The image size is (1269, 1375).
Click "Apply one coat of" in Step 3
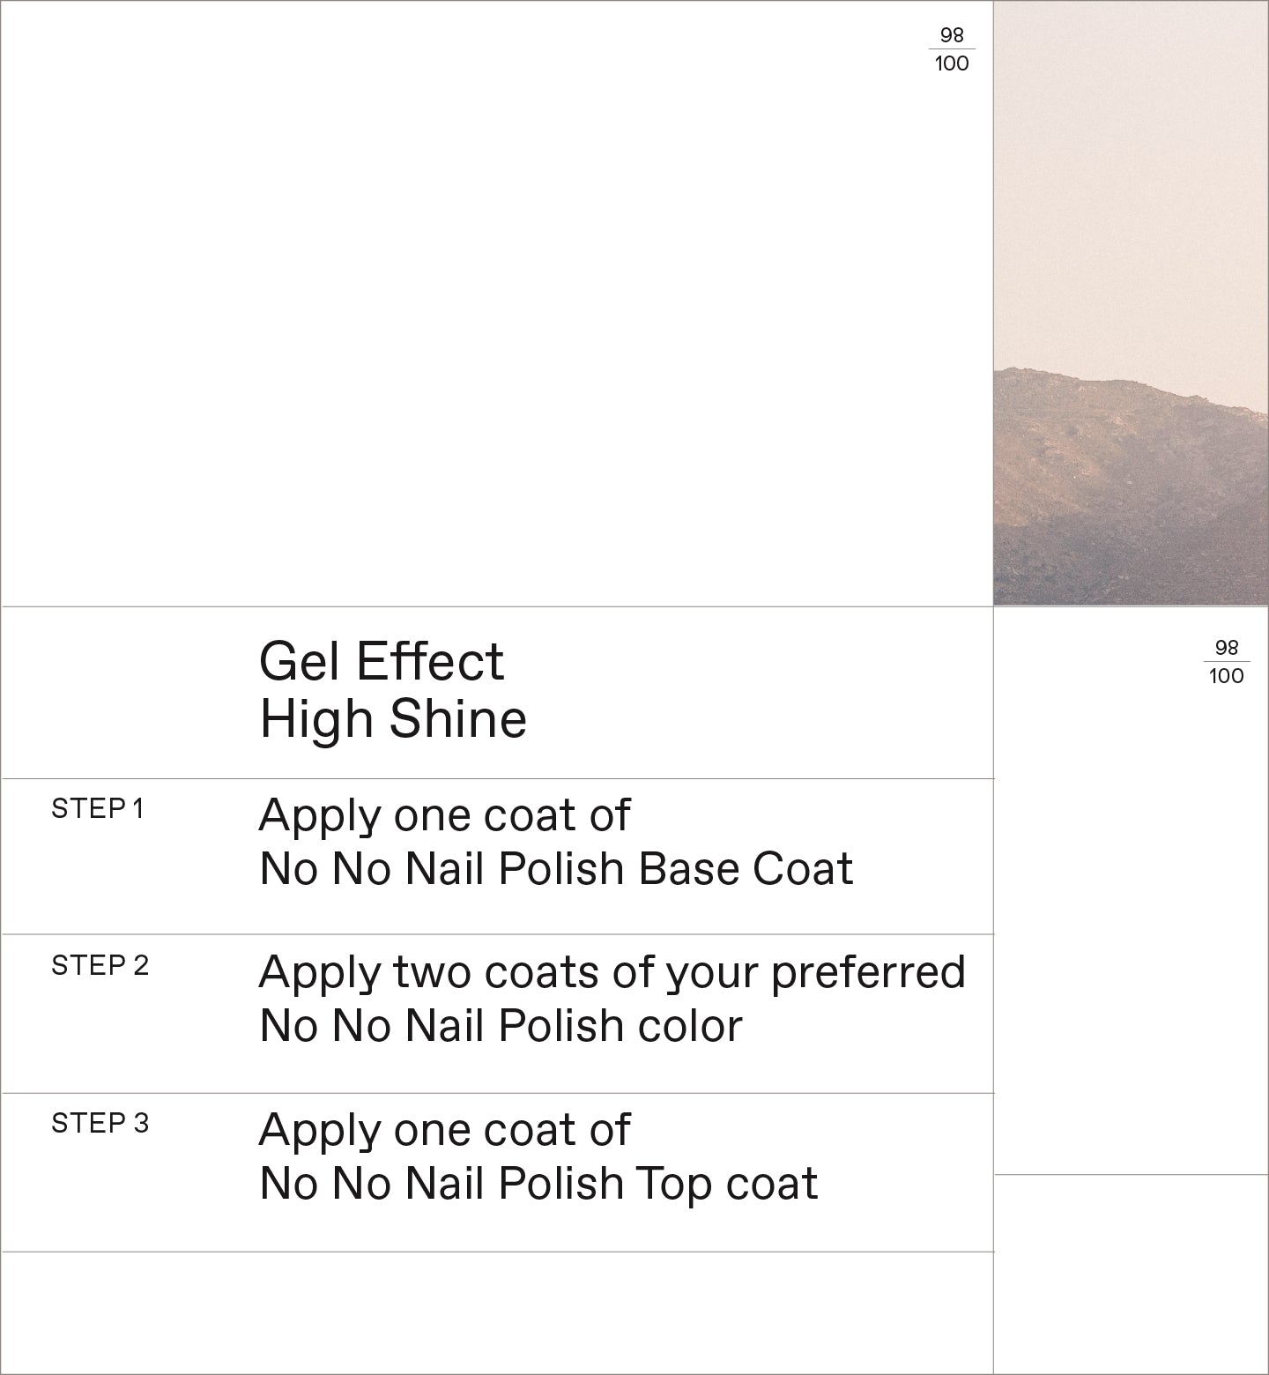pyautogui.click(x=444, y=1131)
